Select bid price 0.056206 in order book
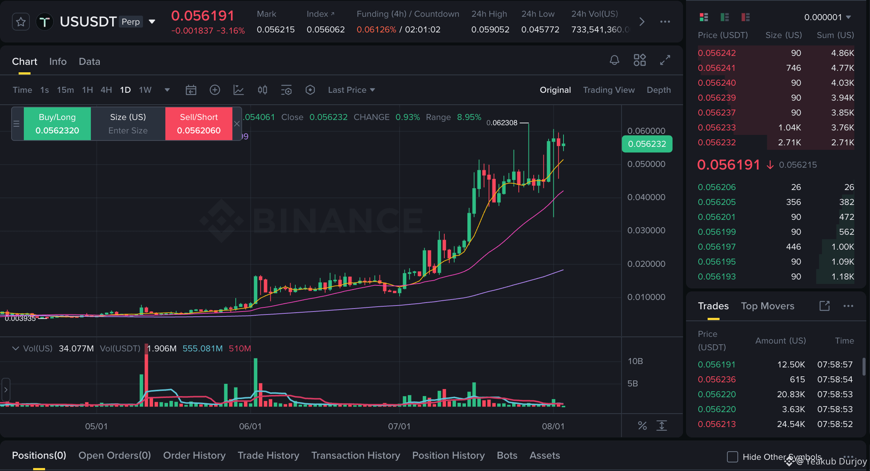Image resolution: width=870 pixels, height=471 pixels. [717, 187]
